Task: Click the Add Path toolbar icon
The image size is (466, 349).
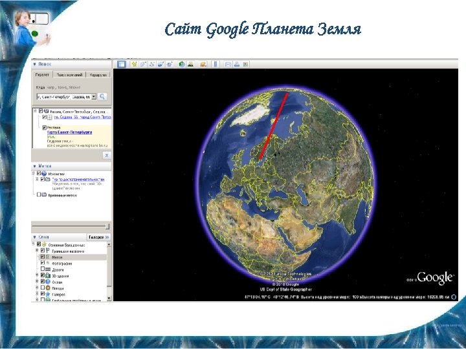Action: point(152,64)
